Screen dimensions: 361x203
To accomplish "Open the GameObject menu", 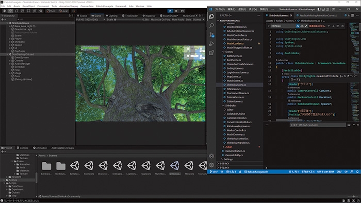I will [29, 6].
